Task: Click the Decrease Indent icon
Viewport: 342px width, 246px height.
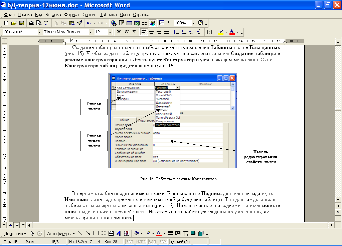Action: click(x=192, y=32)
